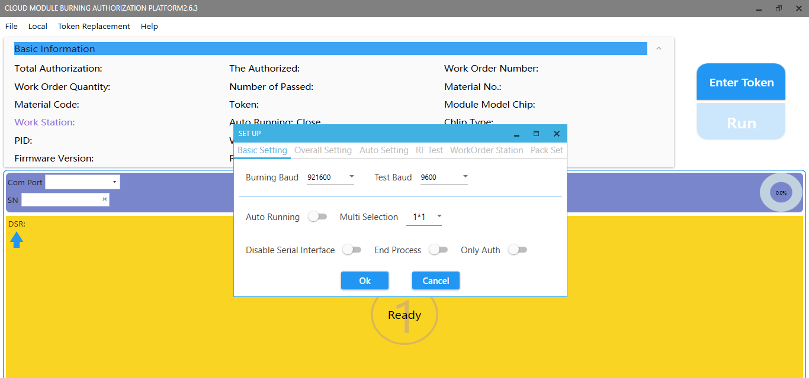This screenshot has width=809, height=378.
Task: Minimize the SET UP dialog
Action: tap(516, 134)
